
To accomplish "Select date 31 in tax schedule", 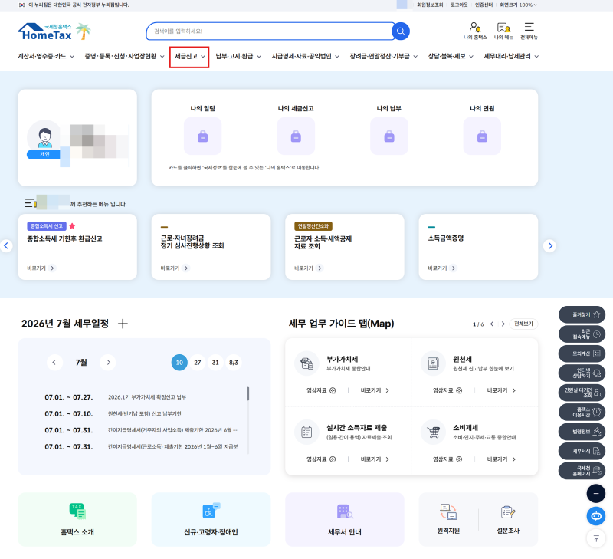I will point(215,363).
